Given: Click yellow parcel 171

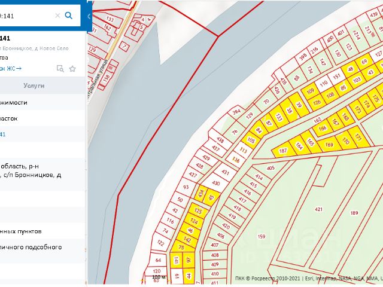Looking at the screenshot, I should [x=358, y=138].
